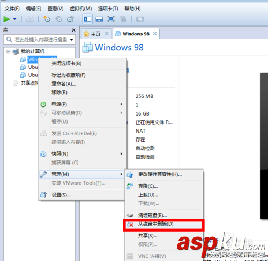Close the 主页 tab
The width and height of the screenshot is (268, 261).
click(x=107, y=34)
